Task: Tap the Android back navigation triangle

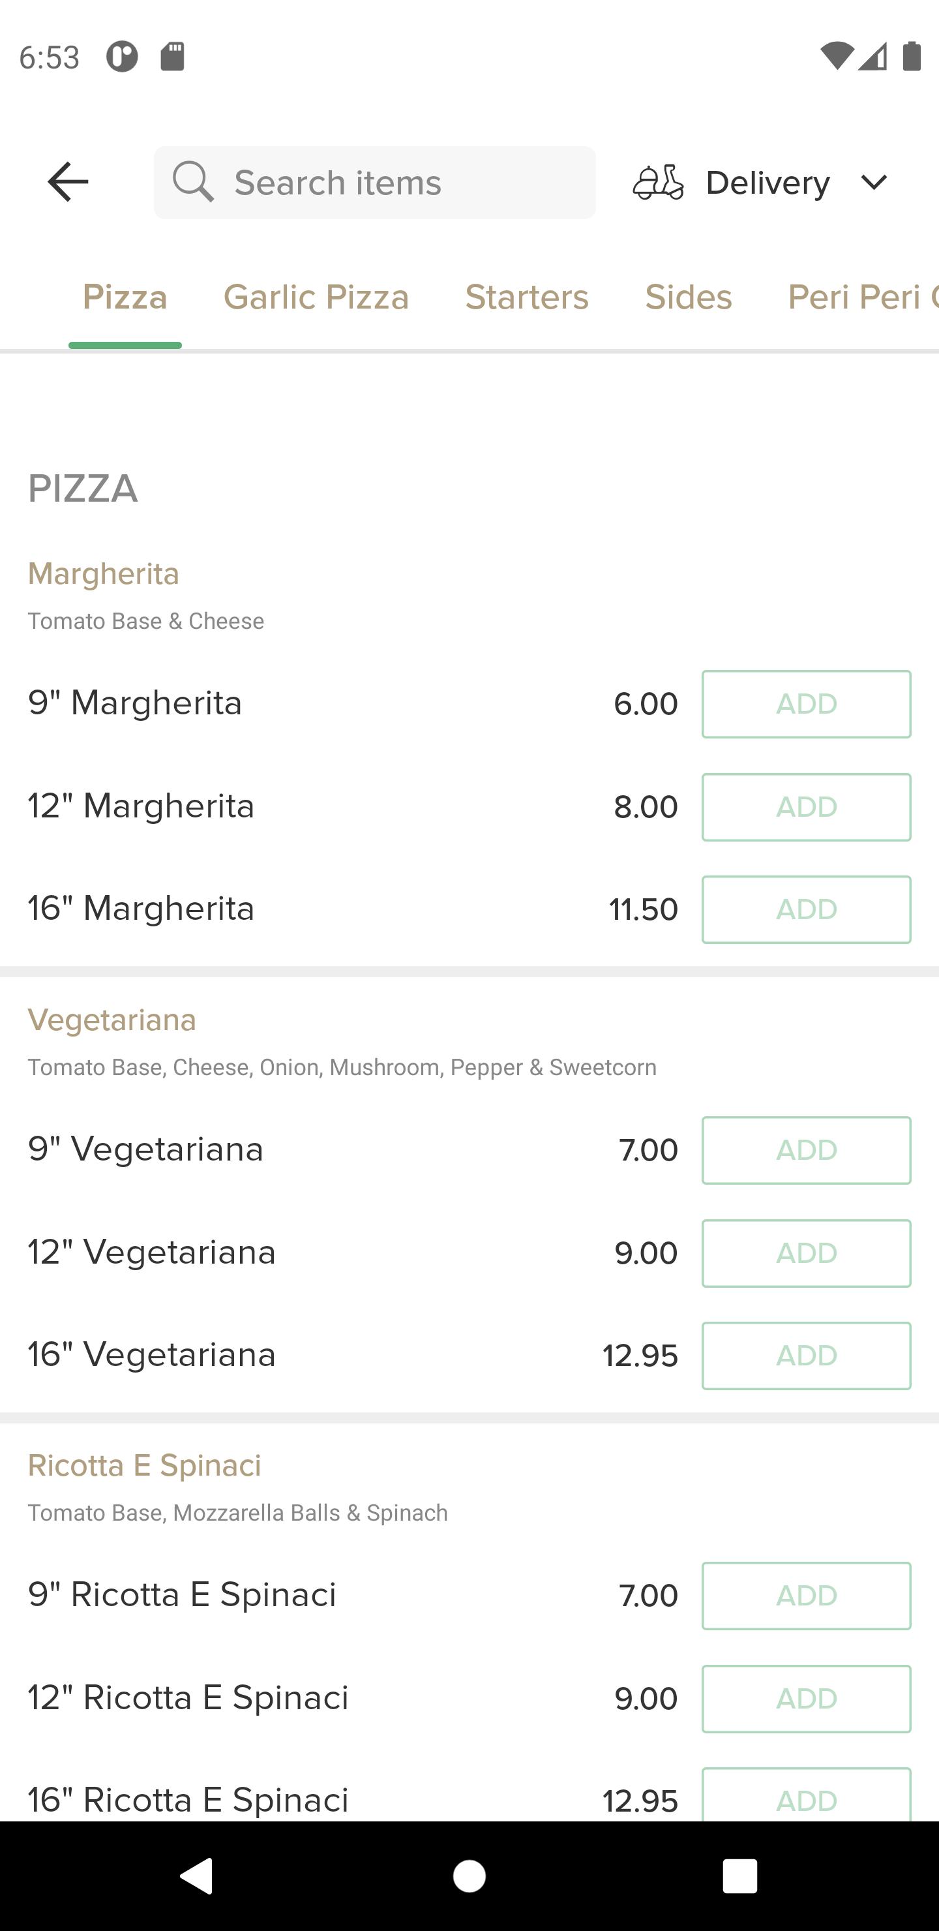Action: (197, 1876)
